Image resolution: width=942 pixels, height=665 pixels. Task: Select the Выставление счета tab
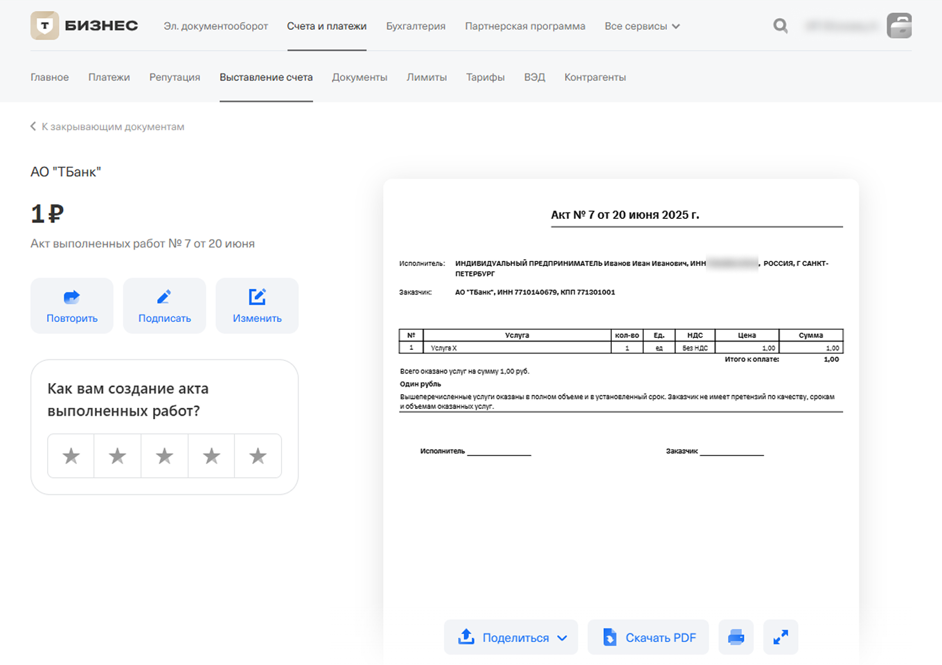[x=266, y=78]
